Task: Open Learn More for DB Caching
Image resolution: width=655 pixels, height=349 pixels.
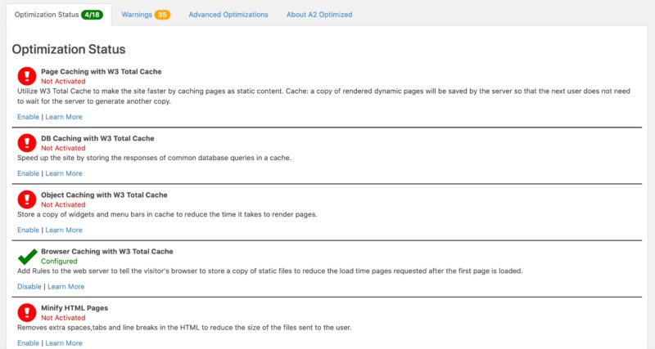Action: (x=64, y=173)
